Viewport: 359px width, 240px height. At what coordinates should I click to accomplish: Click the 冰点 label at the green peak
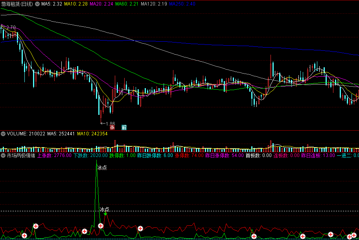pos(102,168)
